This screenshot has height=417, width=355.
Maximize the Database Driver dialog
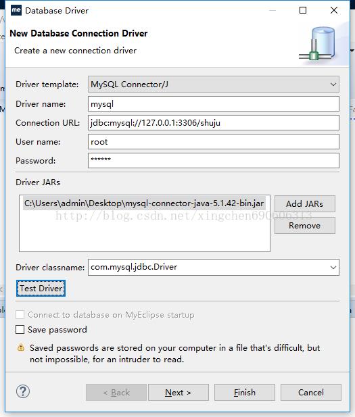tap(303, 10)
